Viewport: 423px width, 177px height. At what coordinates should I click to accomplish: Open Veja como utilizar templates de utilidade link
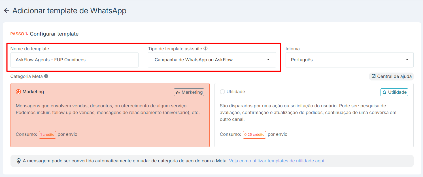[277, 161]
